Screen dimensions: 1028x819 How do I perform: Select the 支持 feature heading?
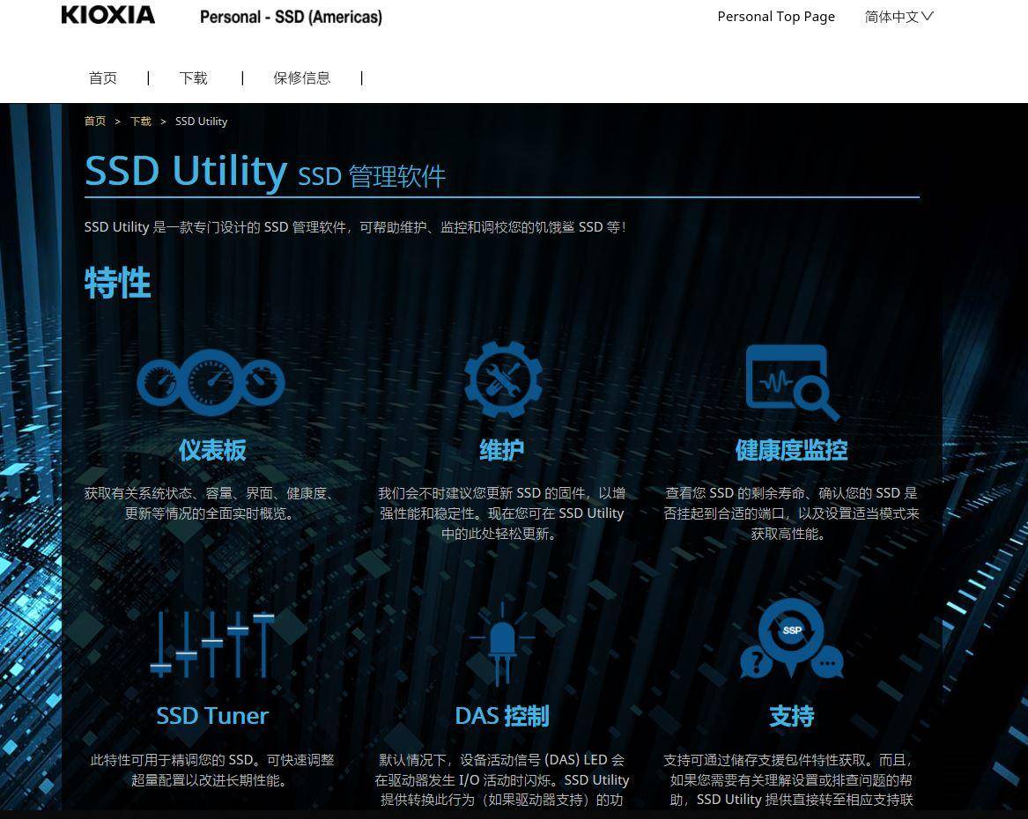791,716
